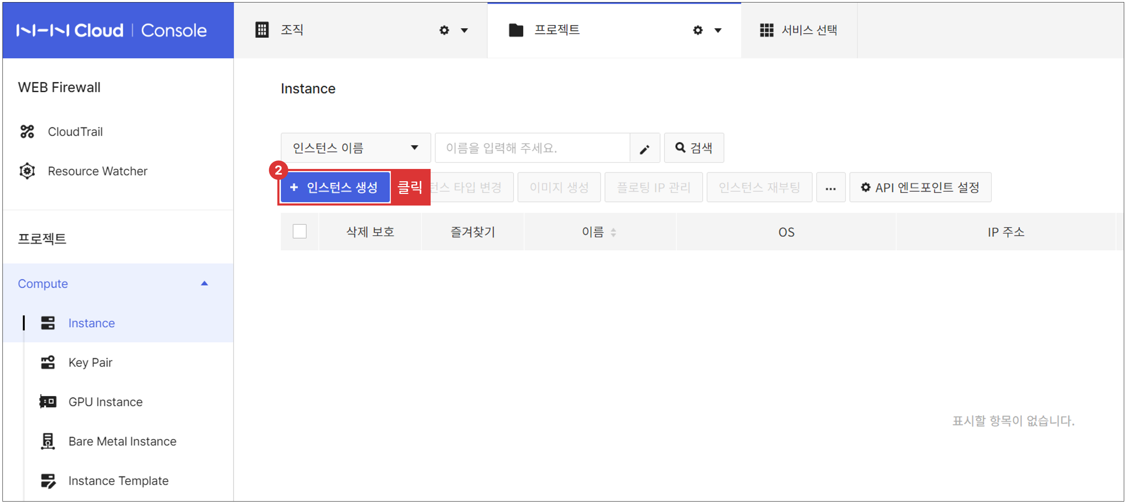Collapse the Compute section chevron
The width and height of the screenshot is (1127, 504).
[x=204, y=283]
